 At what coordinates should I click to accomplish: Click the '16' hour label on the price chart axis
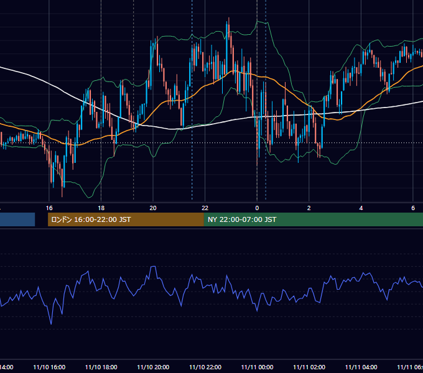pyautogui.click(x=49, y=208)
